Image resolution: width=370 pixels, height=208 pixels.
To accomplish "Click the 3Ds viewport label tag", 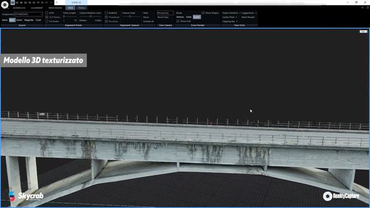I will click(x=364, y=31).
